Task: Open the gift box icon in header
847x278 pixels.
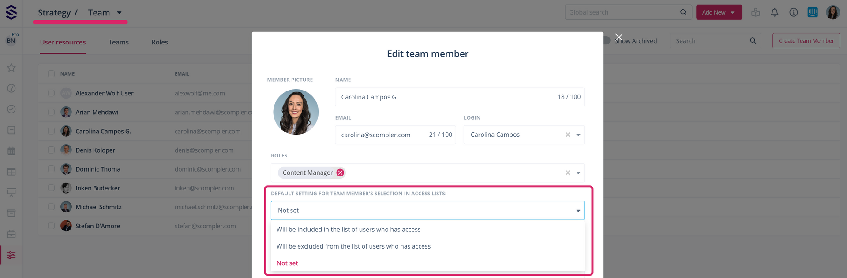Action: (x=755, y=12)
